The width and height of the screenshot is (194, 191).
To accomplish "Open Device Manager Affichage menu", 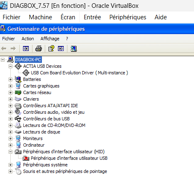I will (x=50, y=39).
